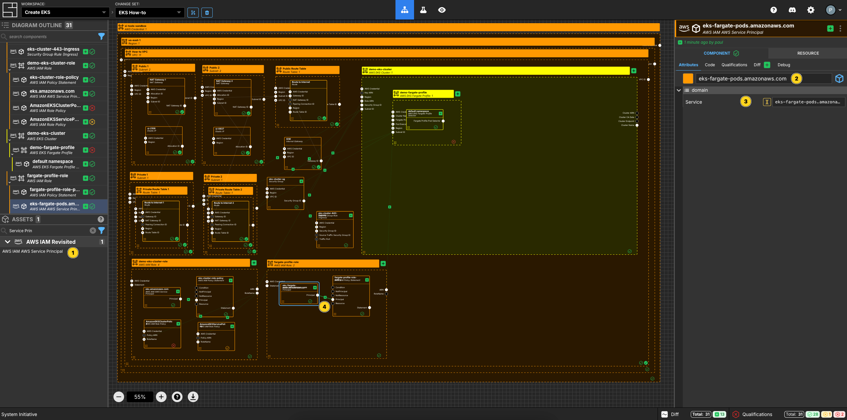Click failed qualification icon on AmazonEKSClusterPo row
This screenshot has width=847, height=420.
point(93,108)
